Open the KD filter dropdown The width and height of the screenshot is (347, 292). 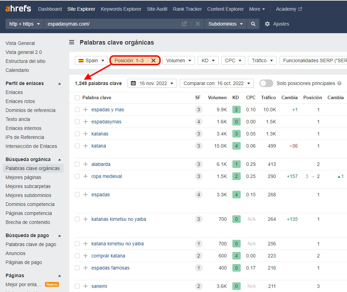(x=208, y=60)
